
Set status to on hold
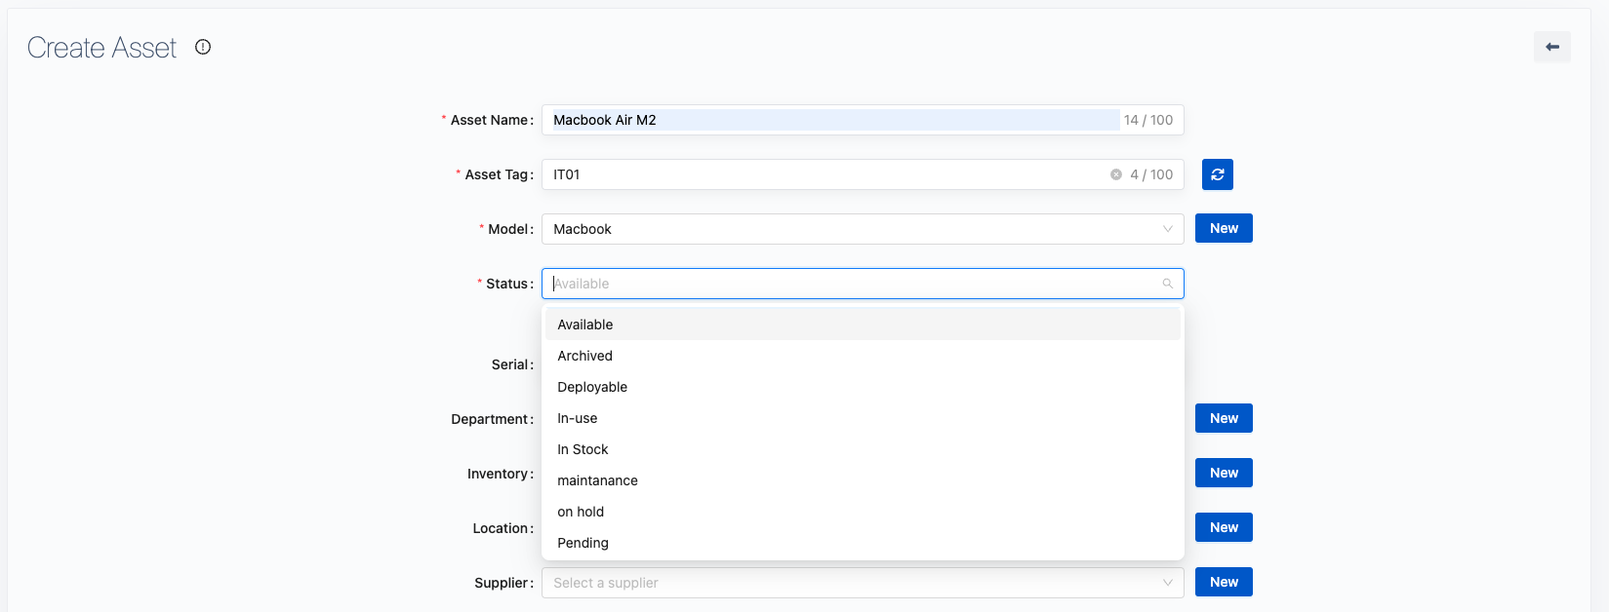click(581, 512)
